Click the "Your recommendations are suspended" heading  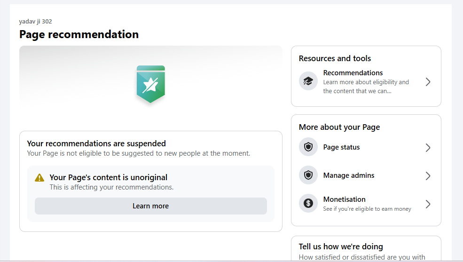point(96,143)
